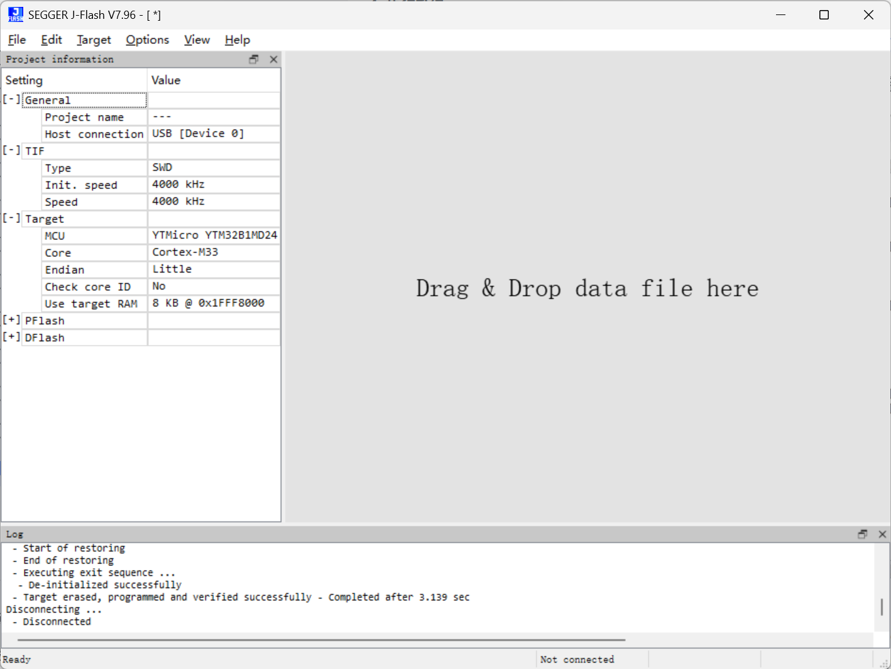891x669 pixels.
Task: Select the Core setting row
Action: coord(94,253)
